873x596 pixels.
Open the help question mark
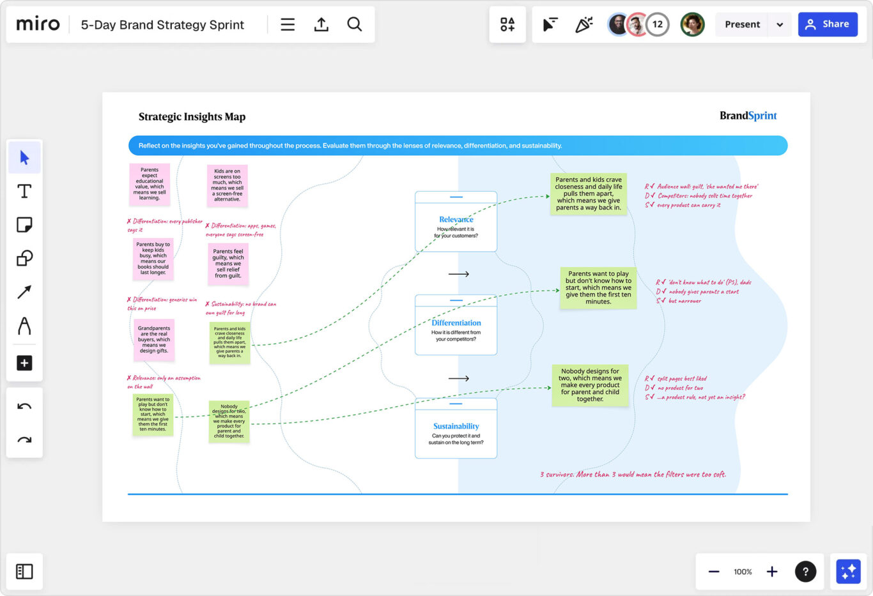tap(805, 572)
